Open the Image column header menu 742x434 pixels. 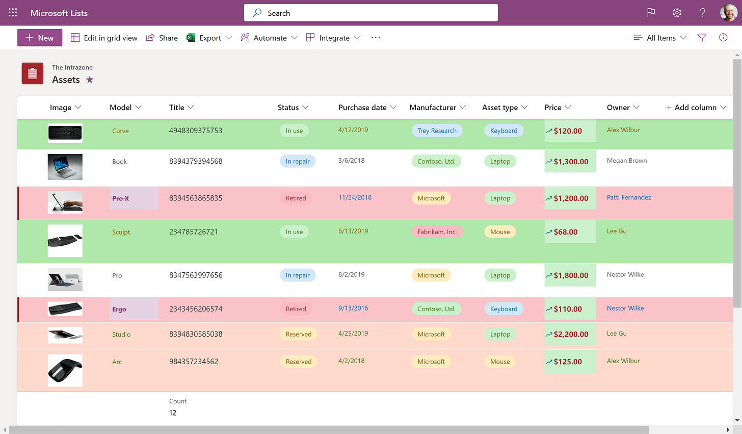(65, 108)
